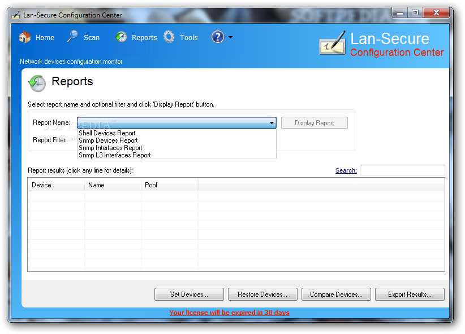
Task: Open the Reports menu label
Action: point(144,38)
